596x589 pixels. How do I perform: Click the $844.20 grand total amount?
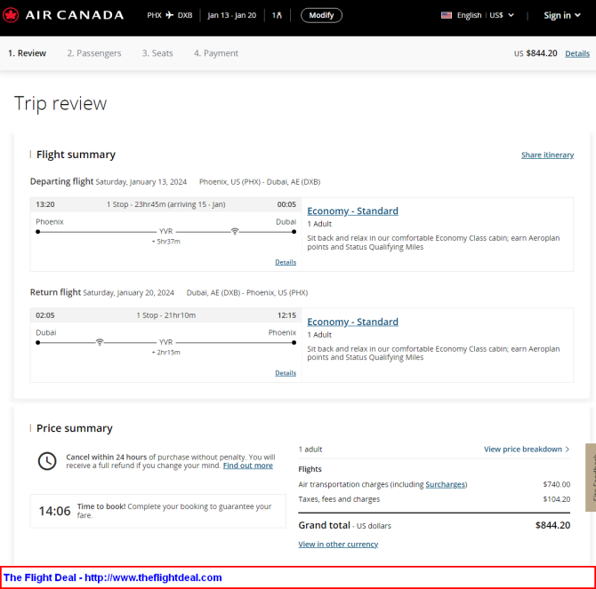pyautogui.click(x=552, y=525)
